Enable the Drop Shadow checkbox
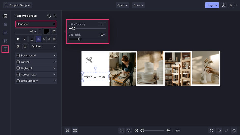Image resolution: width=240 pixels, height=135 pixels. tap(18, 81)
